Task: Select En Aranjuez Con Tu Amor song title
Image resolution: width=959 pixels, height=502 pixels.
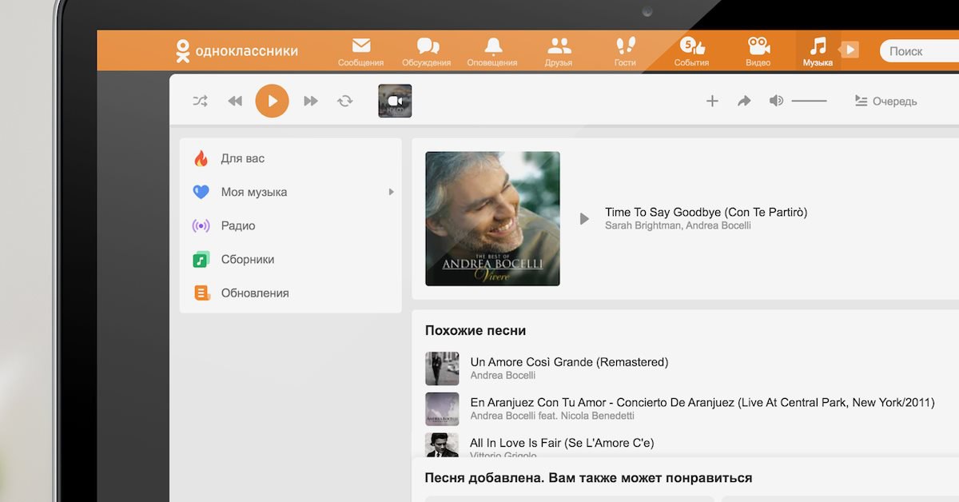Action: click(702, 402)
